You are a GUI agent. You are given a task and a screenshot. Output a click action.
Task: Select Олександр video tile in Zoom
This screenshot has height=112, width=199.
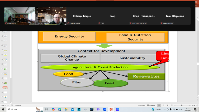(20, 16)
